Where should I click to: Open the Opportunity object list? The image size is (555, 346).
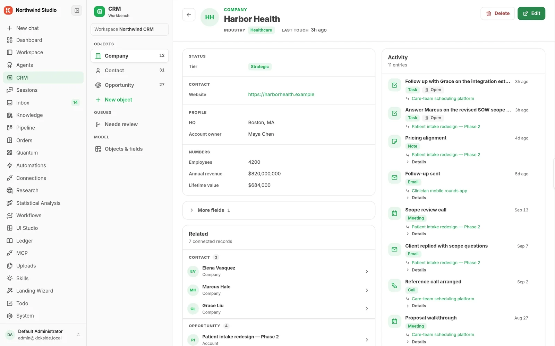[130, 85]
